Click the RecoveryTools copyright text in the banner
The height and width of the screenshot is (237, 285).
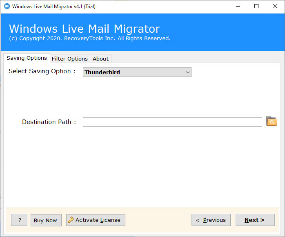89,38
